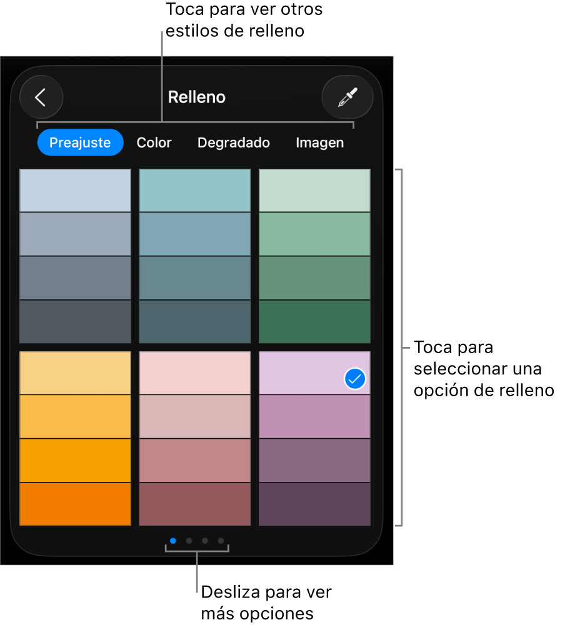Click the blue checkmark on lilac swatch

354,379
